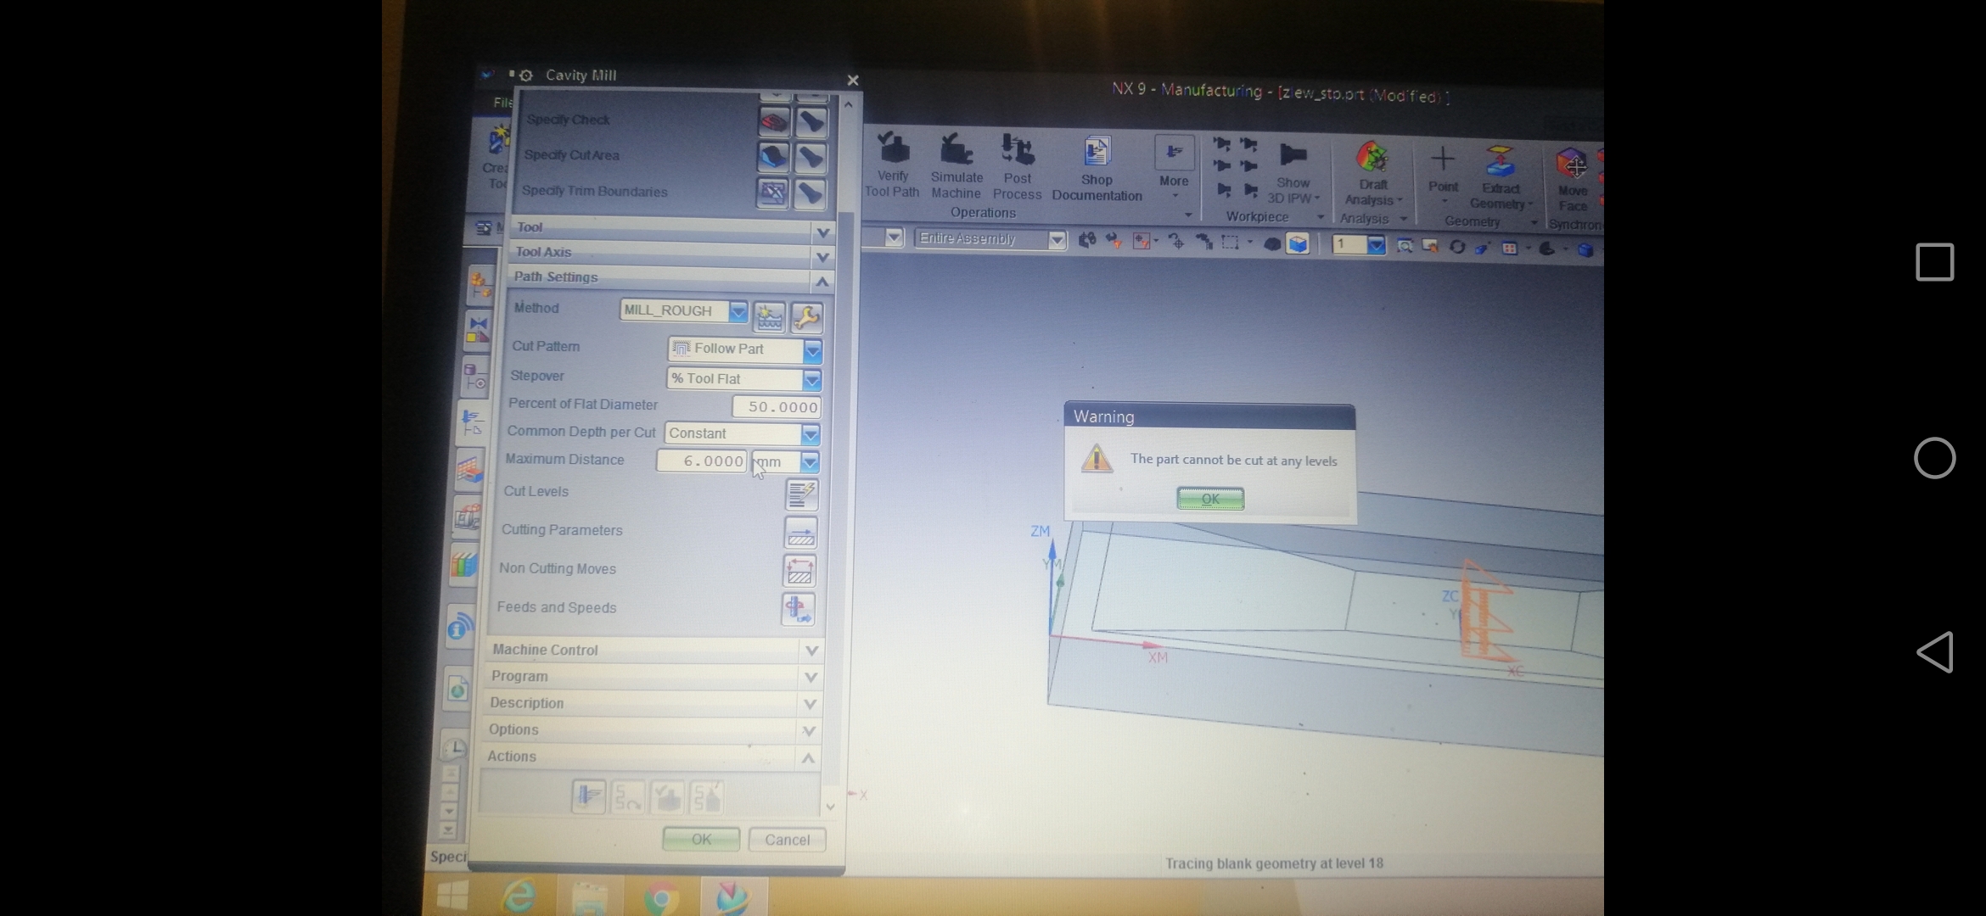Screen dimensions: 1986x916
Task: Click the Specify Cut Area display flashlight icon
Action: click(811, 158)
